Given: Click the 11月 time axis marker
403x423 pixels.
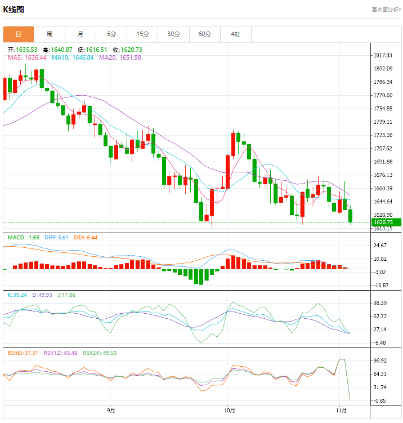Looking at the screenshot, I should [341, 411].
